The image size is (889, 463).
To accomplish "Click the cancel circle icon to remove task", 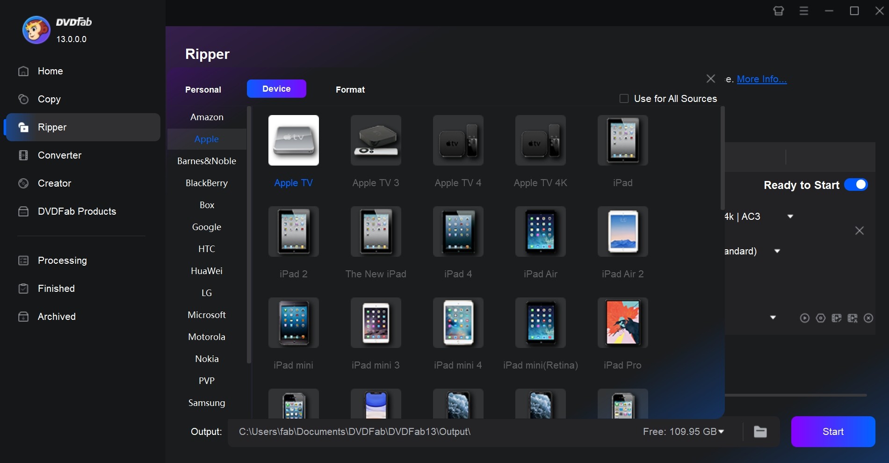I will pos(869,318).
